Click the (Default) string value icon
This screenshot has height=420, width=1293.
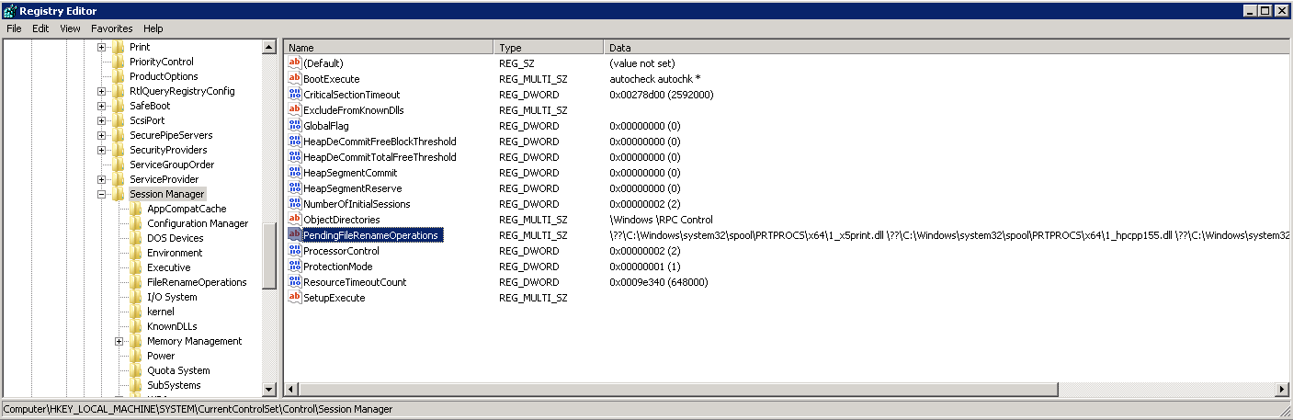point(295,63)
